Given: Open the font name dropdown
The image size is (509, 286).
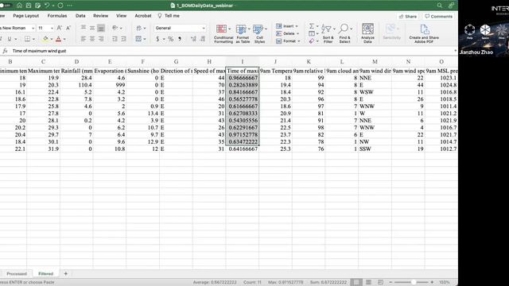Looking at the screenshot, I should point(33,29).
